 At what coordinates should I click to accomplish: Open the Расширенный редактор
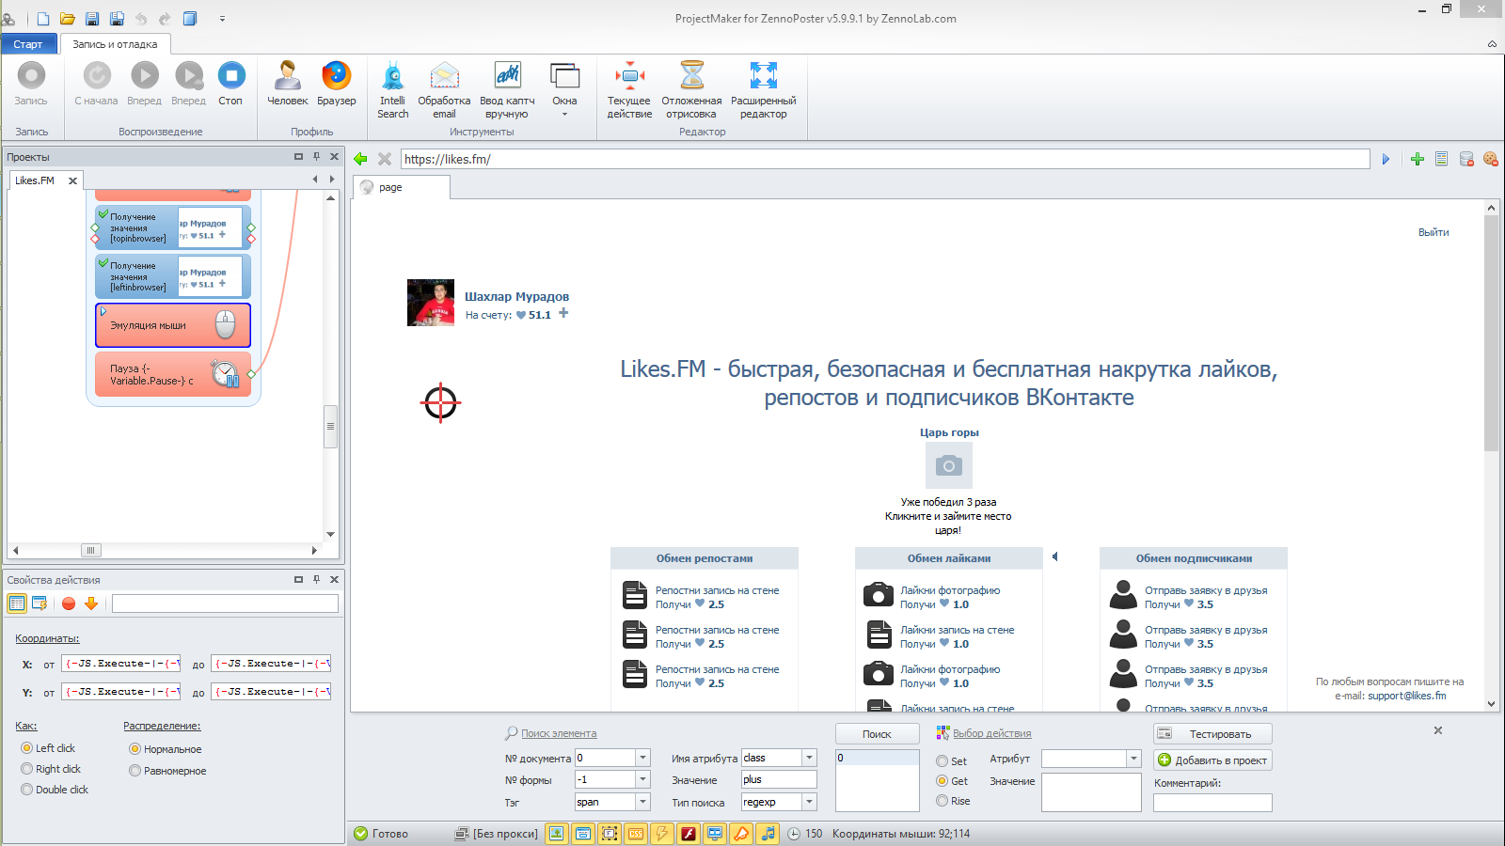[x=763, y=90]
